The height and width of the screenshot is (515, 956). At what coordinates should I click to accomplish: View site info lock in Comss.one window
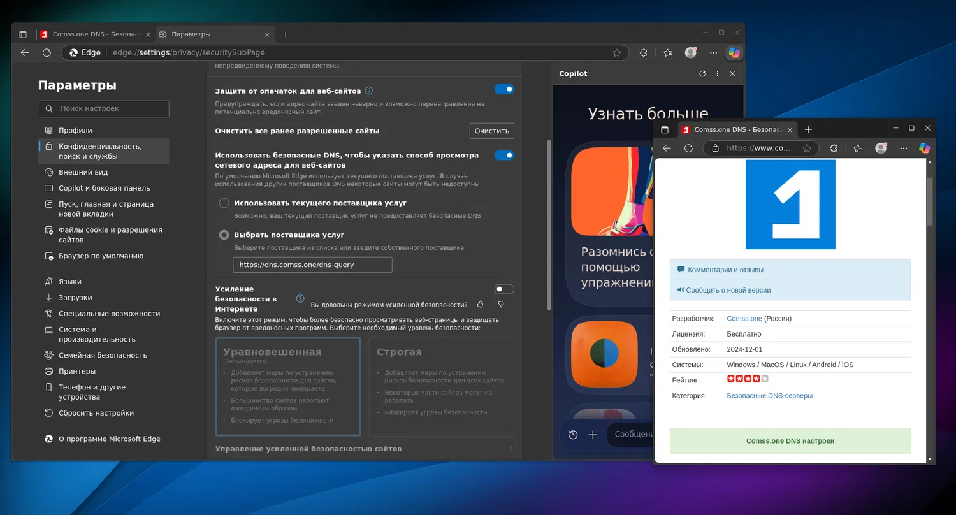pyautogui.click(x=715, y=148)
